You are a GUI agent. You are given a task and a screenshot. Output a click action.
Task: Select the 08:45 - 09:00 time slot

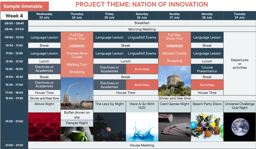(x=14, y=29)
